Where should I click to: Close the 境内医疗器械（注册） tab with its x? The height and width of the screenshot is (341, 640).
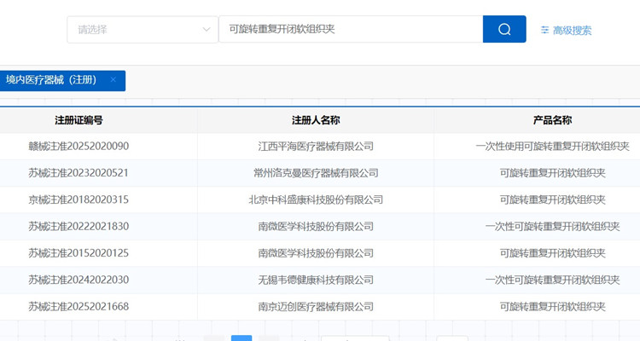(113, 80)
